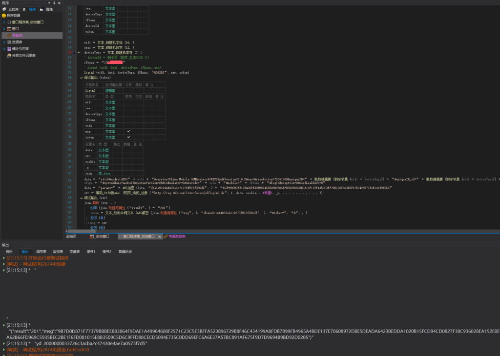Toggle the 参考 checkmark for token parameter
Image resolution: width=500 pixels, height=356 pixels.
tap(128, 137)
